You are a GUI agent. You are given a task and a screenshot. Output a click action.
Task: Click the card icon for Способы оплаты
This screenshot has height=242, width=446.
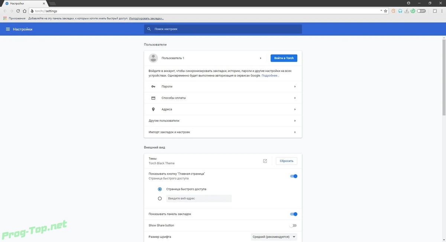(153, 98)
